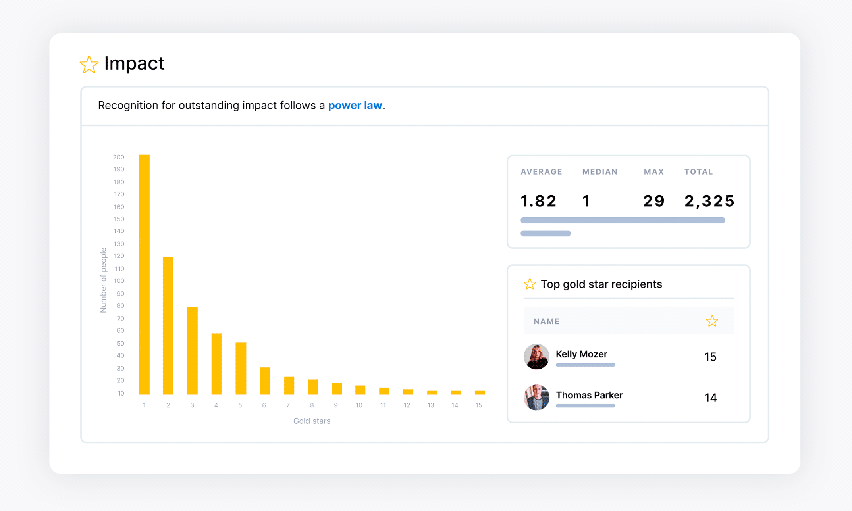Click the MAX value of 29
The image size is (852, 511).
pos(653,201)
